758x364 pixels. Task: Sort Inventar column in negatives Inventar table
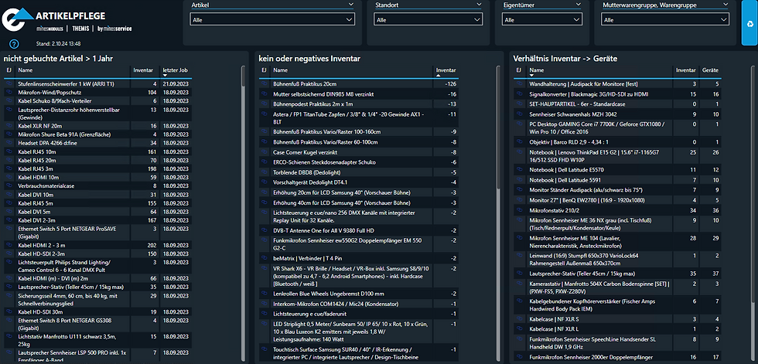(x=446, y=70)
